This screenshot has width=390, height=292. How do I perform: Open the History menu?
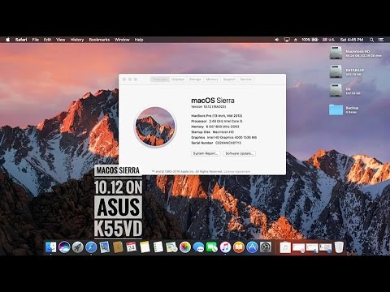tap(77, 40)
